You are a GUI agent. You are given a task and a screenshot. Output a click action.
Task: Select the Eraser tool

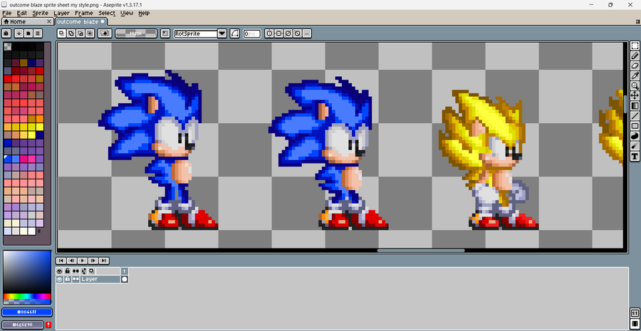(x=635, y=65)
